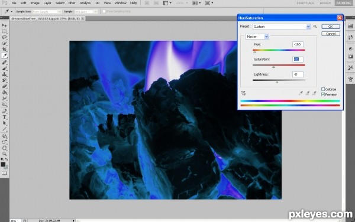Swap foreground and background colors
Viewport: 355px width, 222px height.
point(7,159)
